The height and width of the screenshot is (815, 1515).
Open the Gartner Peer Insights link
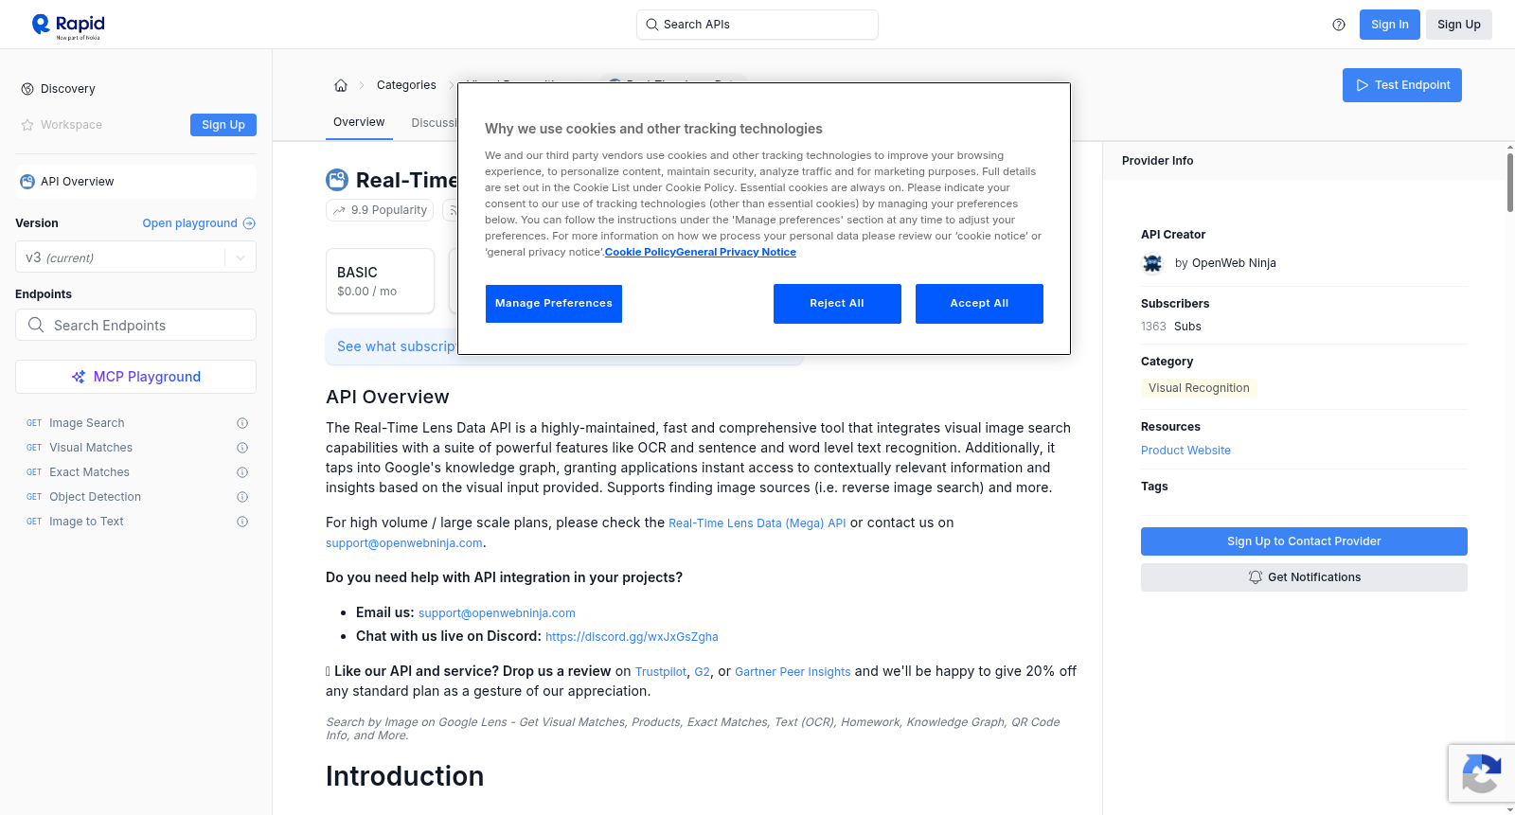click(793, 672)
